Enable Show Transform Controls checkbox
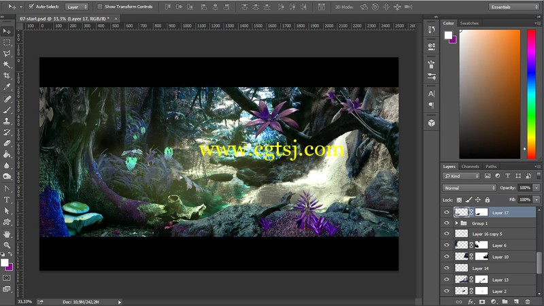544x306 pixels. [99, 7]
